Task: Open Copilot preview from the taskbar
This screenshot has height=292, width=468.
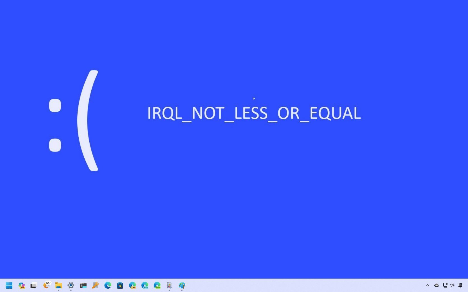Action: (22, 285)
